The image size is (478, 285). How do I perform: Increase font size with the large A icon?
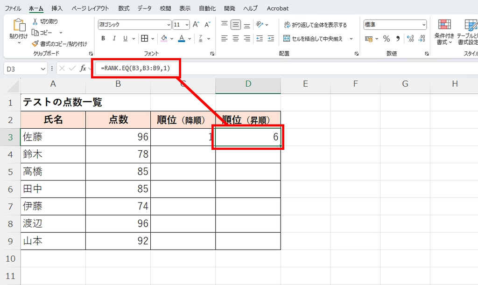pyautogui.click(x=196, y=25)
